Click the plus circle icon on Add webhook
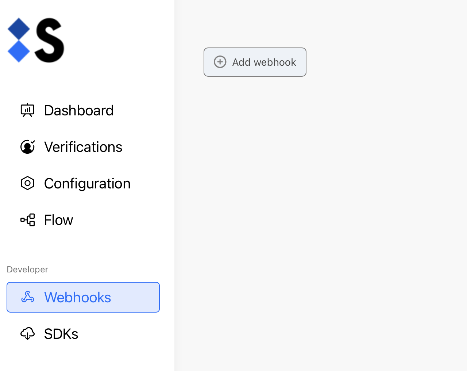The height and width of the screenshot is (371, 467). [220, 62]
